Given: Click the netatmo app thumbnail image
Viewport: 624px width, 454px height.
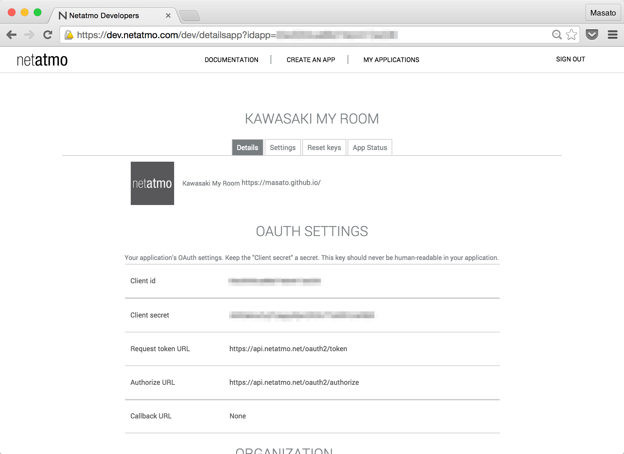Looking at the screenshot, I should [x=152, y=183].
